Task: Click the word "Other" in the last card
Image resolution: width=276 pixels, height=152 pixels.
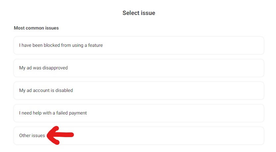Action: click(25, 135)
